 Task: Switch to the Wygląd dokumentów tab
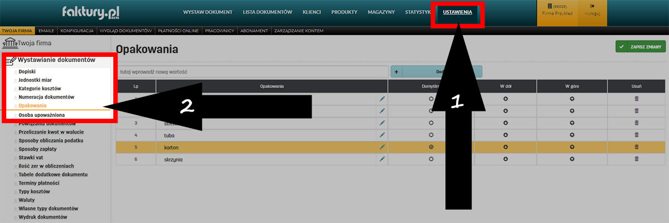click(x=125, y=31)
